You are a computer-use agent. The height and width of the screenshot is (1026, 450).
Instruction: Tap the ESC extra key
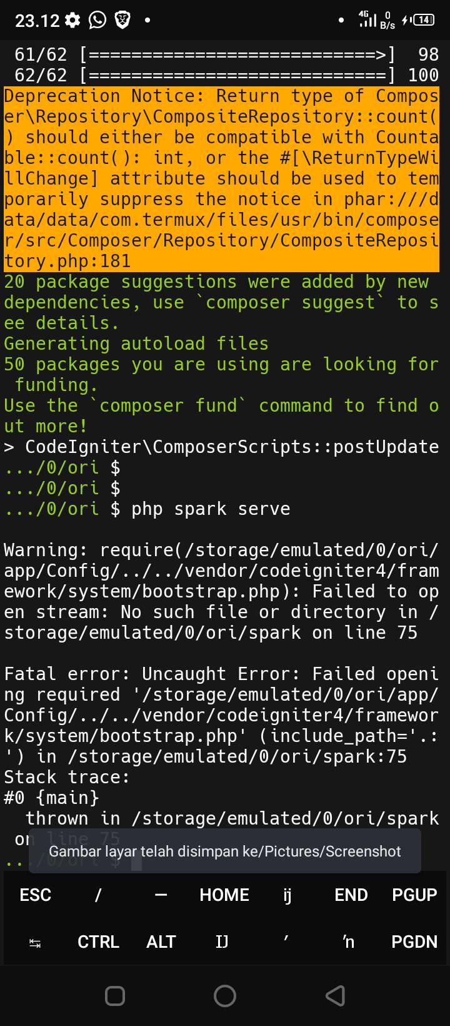click(x=35, y=895)
